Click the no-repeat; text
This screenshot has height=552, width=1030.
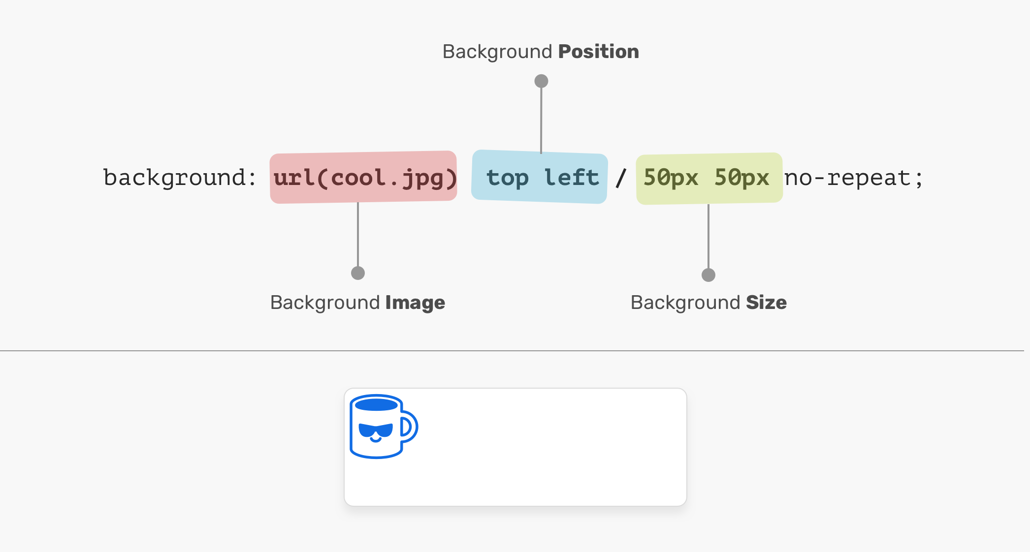(854, 178)
